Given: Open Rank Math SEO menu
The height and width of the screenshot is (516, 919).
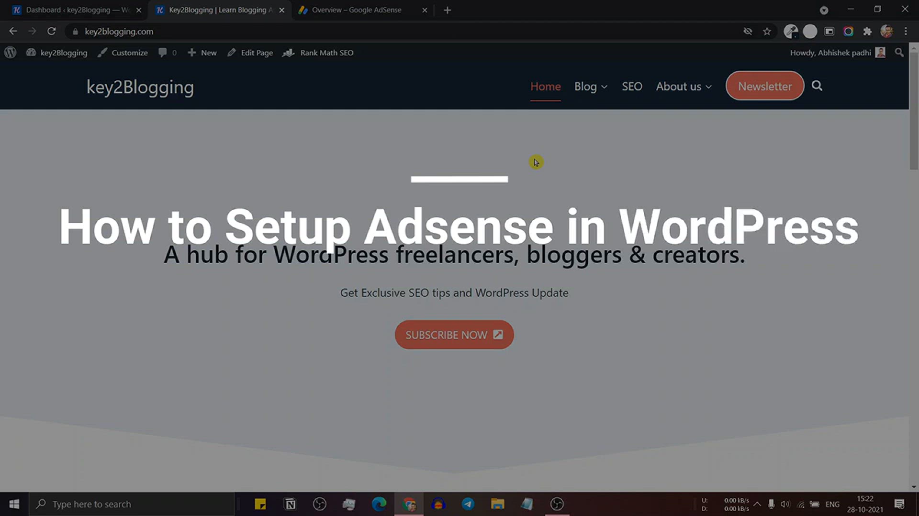Looking at the screenshot, I should [x=318, y=53].
